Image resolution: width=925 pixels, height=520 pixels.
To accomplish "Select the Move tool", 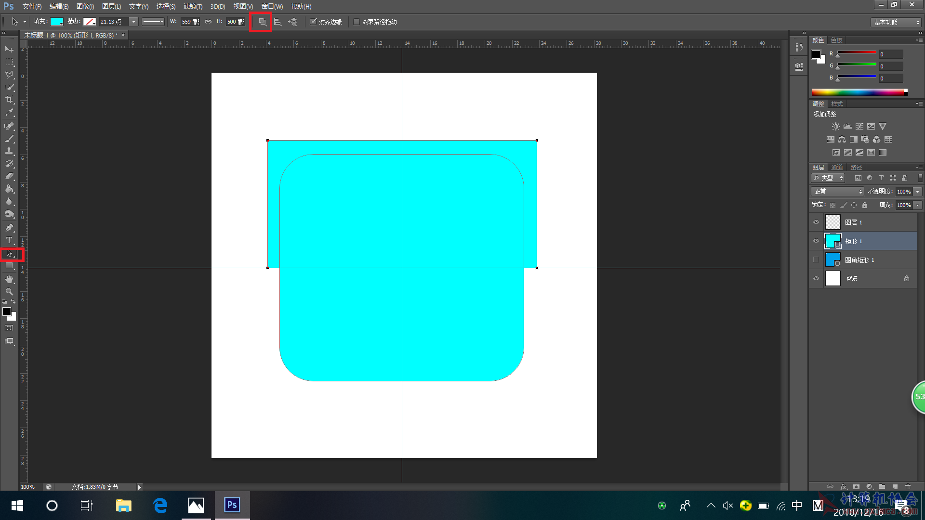I will [9, 49].
